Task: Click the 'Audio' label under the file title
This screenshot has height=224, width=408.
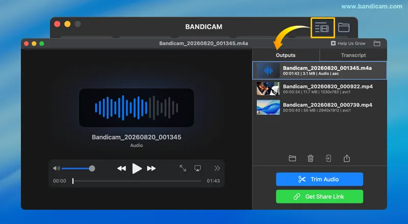Action: click(136, 145)
